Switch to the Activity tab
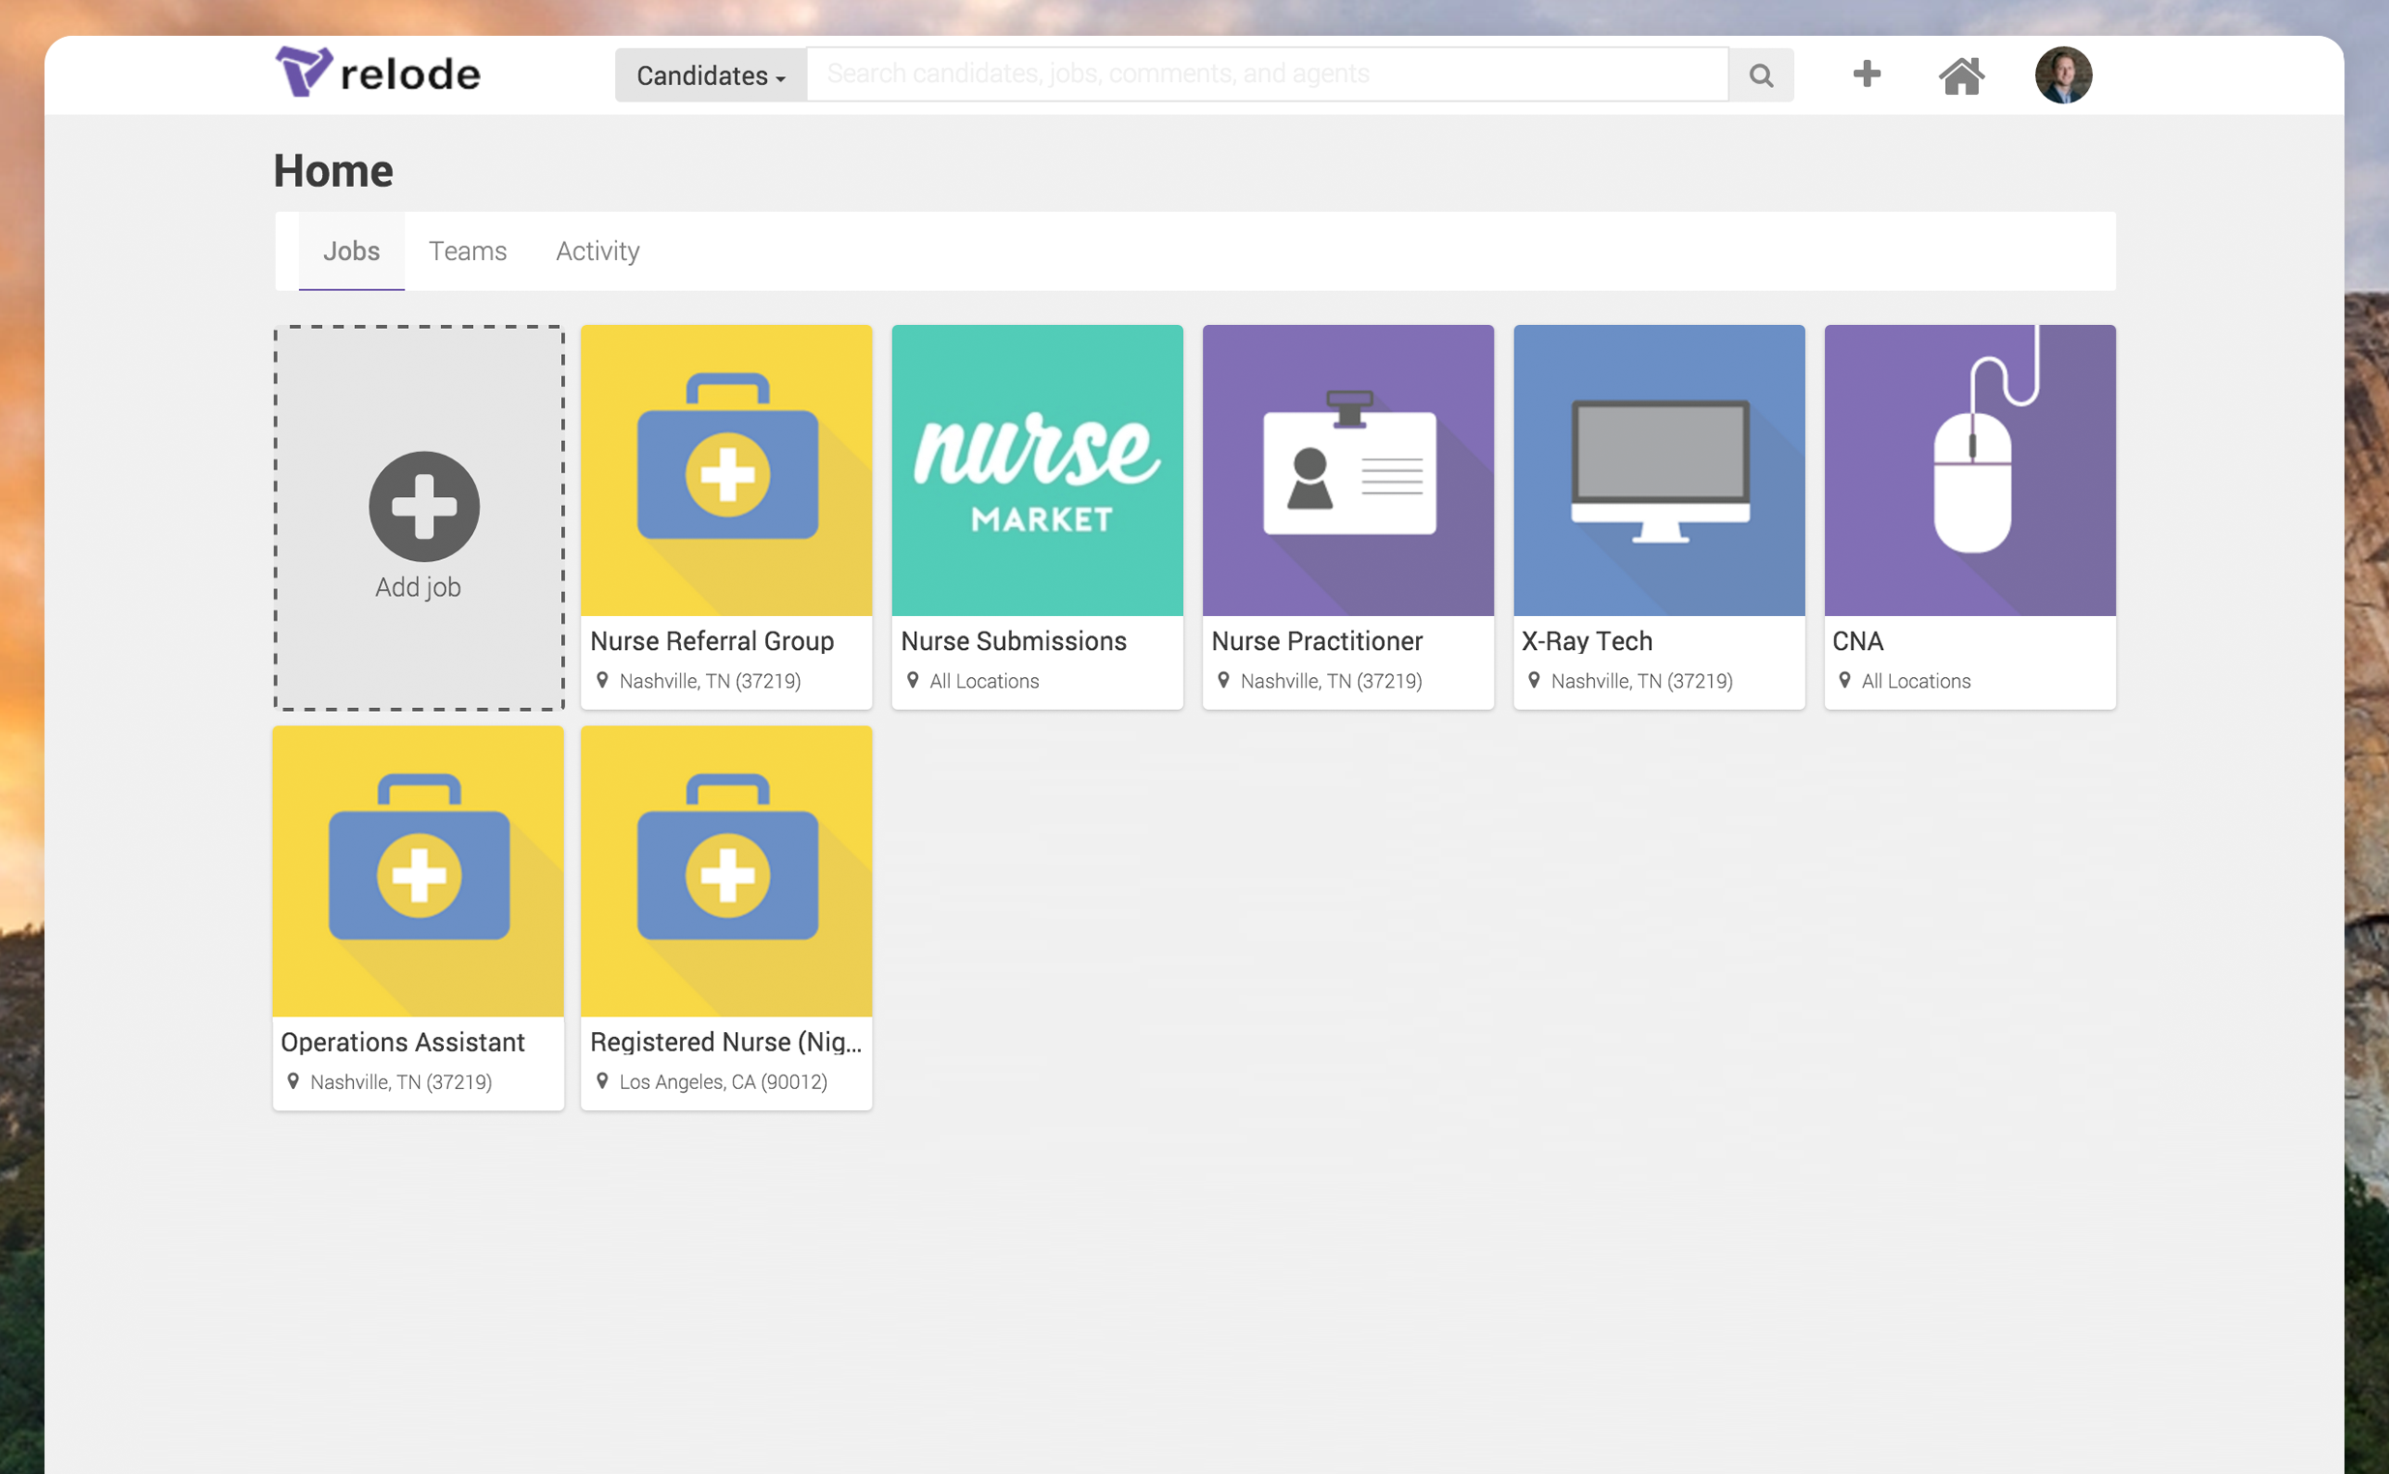 click(598, 251)
